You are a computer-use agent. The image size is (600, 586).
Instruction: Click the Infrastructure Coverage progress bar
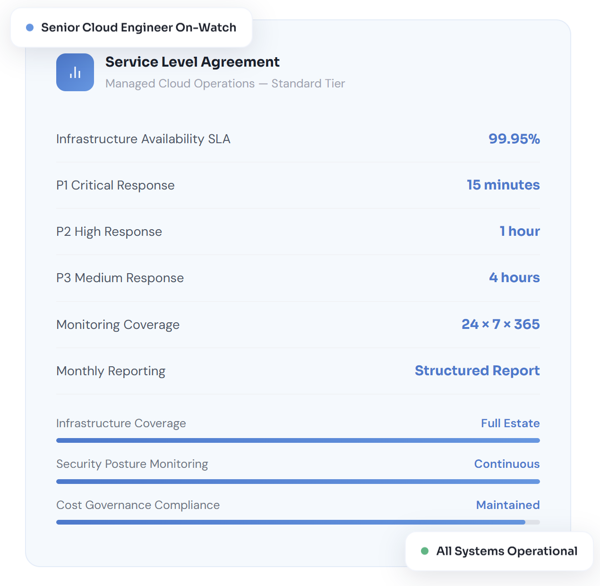pos(298,440)
